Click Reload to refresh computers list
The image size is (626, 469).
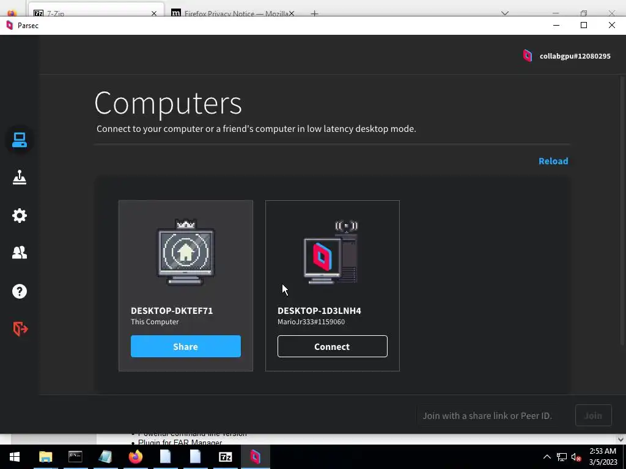coord(553,161)
